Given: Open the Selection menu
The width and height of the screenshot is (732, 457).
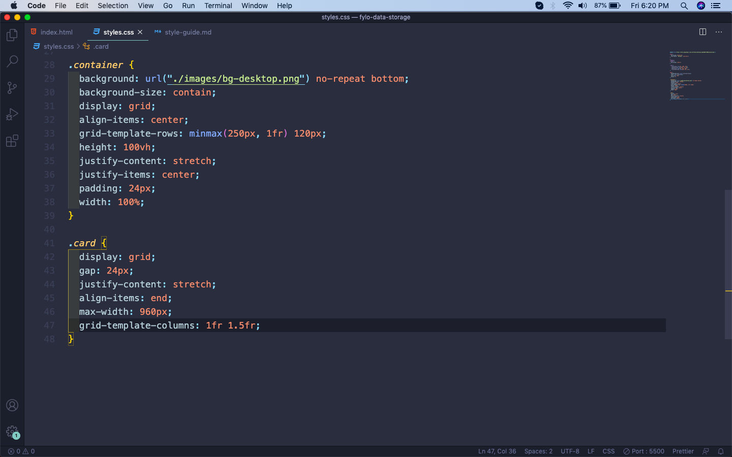Looking at the screenshot, I should tap(113, 6).
